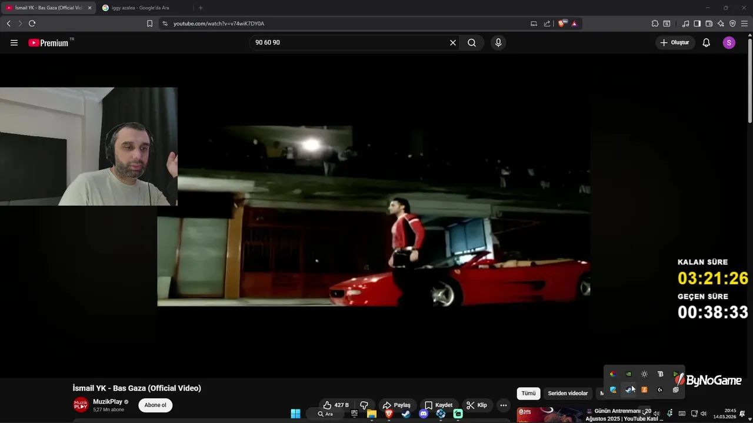Subscribe with the Abone ol button
This screenshot has width=753, height=423.
[155, 405]
